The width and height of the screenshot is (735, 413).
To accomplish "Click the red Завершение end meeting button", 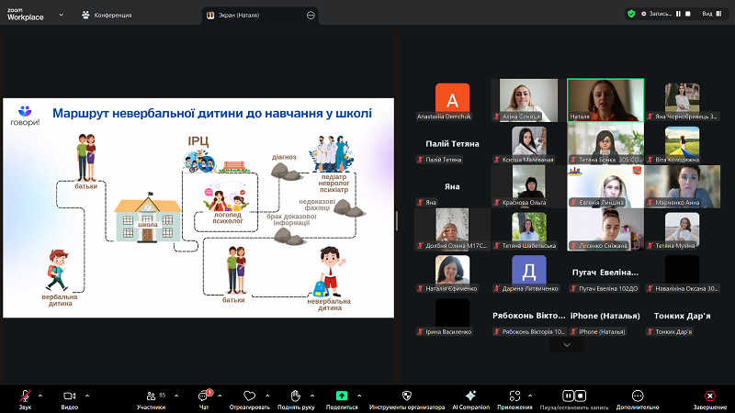I will (709, 395).
